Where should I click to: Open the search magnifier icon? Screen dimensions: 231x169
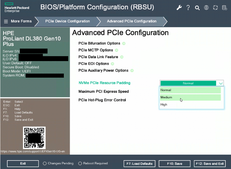[x=197, y=8]
